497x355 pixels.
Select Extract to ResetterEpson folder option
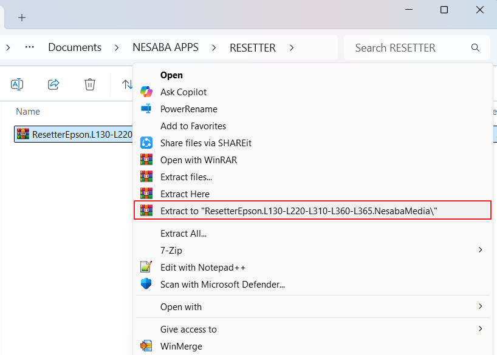point(299,211)
